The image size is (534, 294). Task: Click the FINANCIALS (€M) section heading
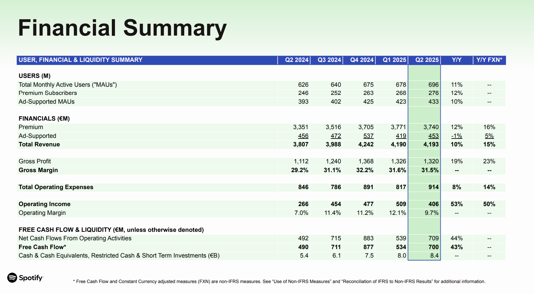tap(44, 119)
